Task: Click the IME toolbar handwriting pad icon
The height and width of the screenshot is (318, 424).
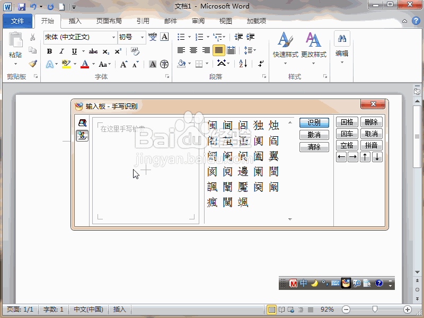Action: [346, 283]
